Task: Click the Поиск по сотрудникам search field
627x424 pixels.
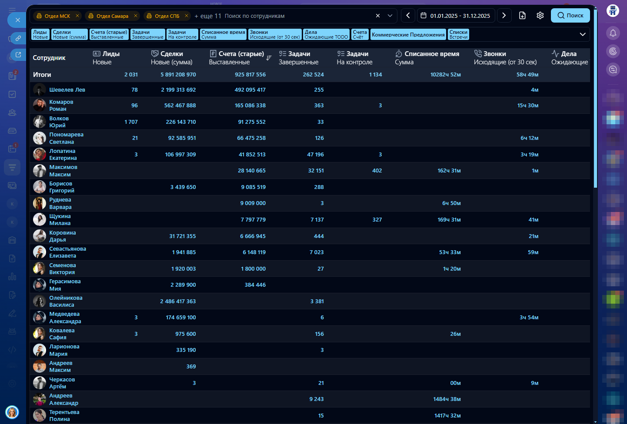Action: 296,16
